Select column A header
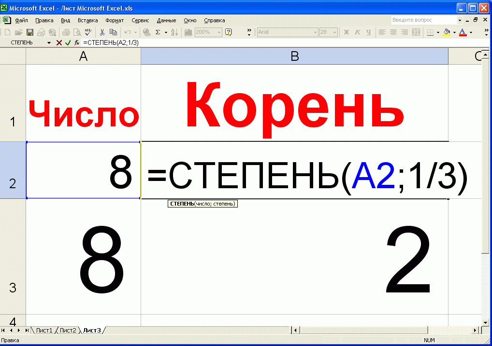This screenshot has height=346, width=492. [x=83, y=56]
